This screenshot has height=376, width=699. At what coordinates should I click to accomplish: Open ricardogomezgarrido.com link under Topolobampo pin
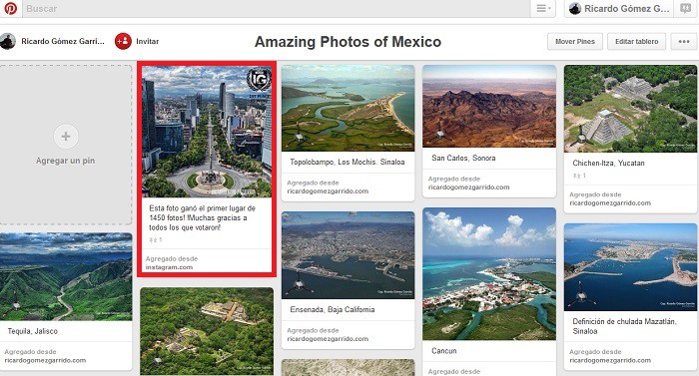pos(328,191)
